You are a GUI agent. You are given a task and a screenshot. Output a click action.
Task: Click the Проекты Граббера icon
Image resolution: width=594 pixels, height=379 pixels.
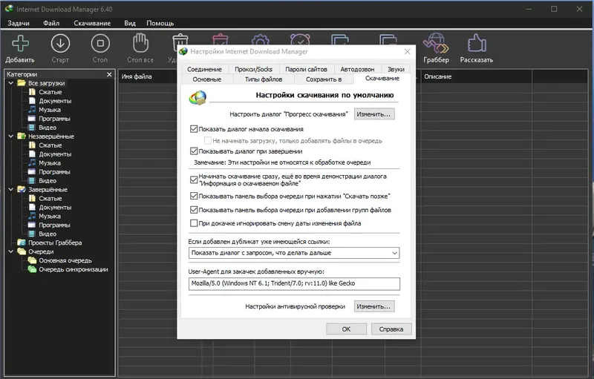click(22, 243)
